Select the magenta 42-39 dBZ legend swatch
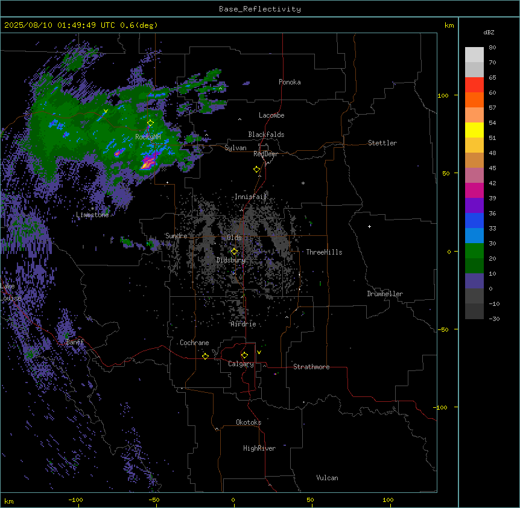Viewport: 520px width, 508px height. point(474,191)
